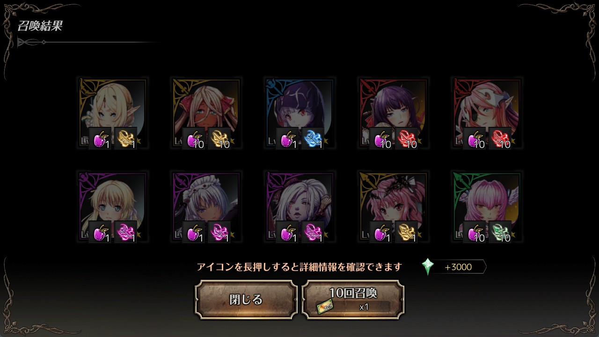Click the blue crystal shard icon
Screen dimensions: 599x337
point(313,139)
